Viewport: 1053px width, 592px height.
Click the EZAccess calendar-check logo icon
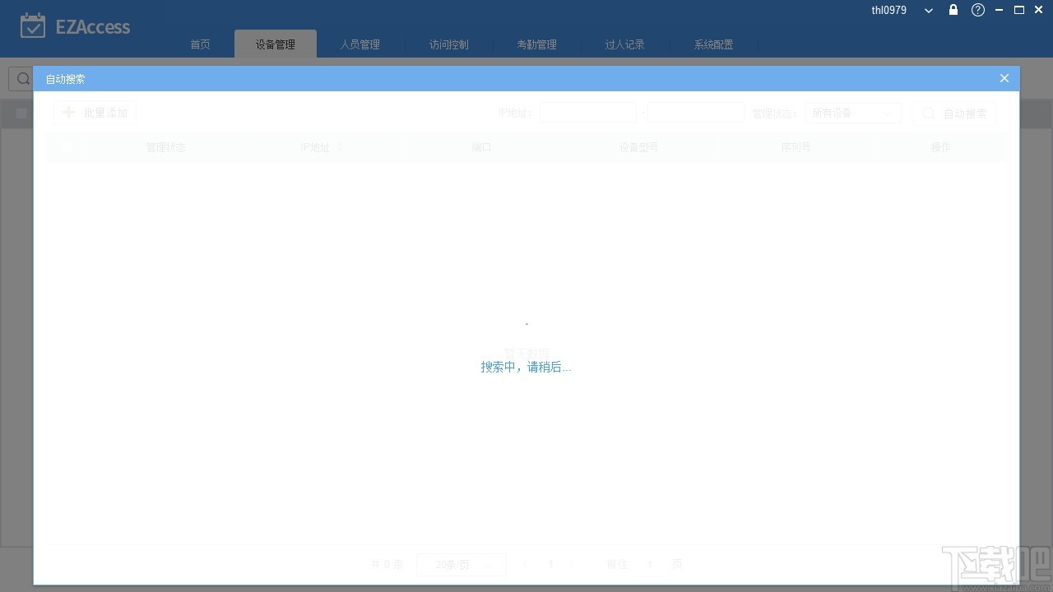[33, 25]
